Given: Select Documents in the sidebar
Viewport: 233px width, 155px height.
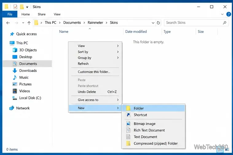Looking at the screenshot, I should (28, 64).
